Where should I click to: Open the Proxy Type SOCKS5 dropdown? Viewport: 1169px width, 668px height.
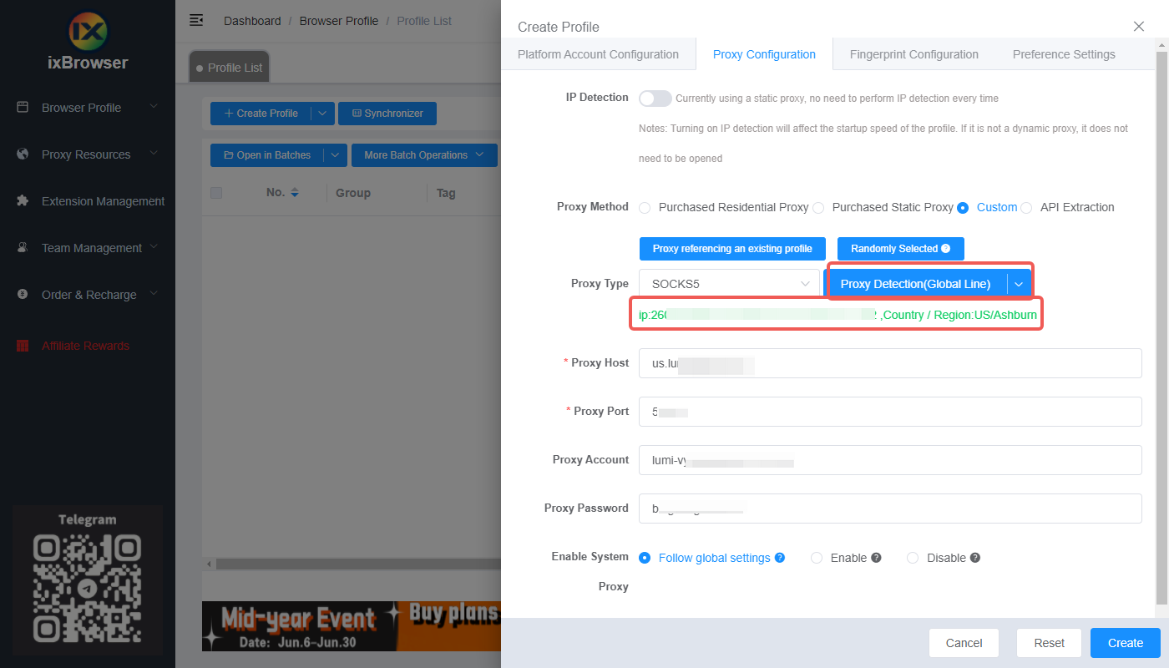pyautogui.click(x=729, y=284)
